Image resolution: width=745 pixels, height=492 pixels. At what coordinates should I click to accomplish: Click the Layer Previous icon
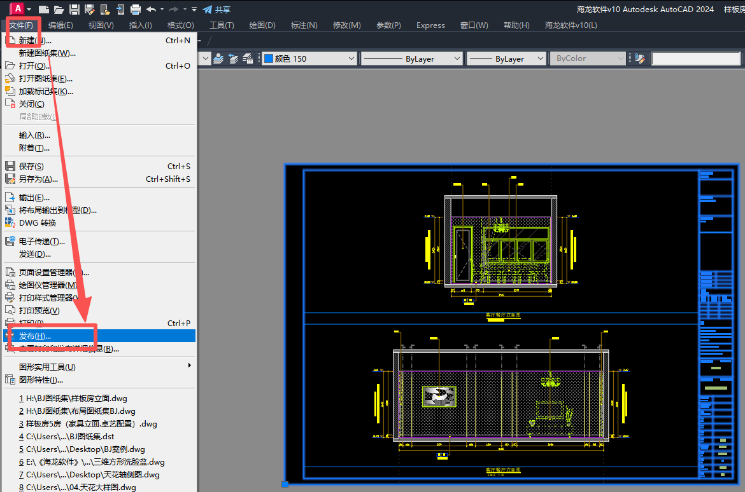[x=233, y=58]
